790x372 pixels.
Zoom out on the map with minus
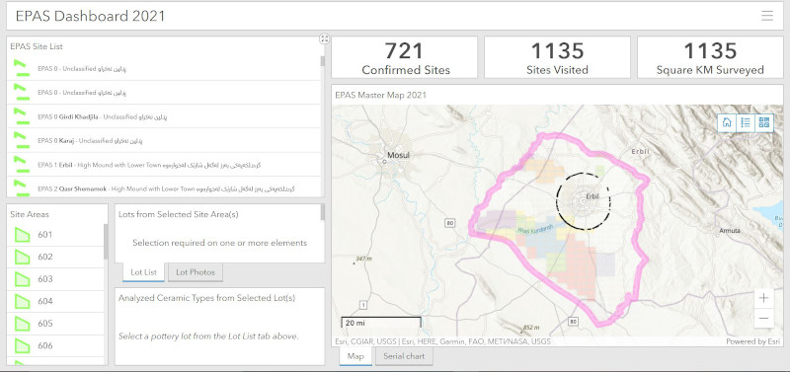pos(763,318)
